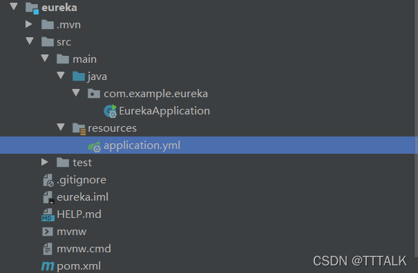Collapse the main folder arrow
The height and width of the screenshot is (273, 418).
tap(45, 59)
